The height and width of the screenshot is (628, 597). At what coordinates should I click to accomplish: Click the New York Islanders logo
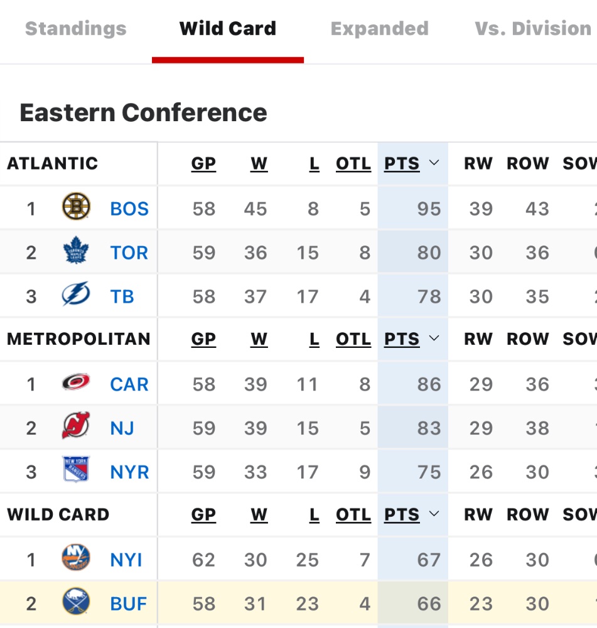(76, 558)
